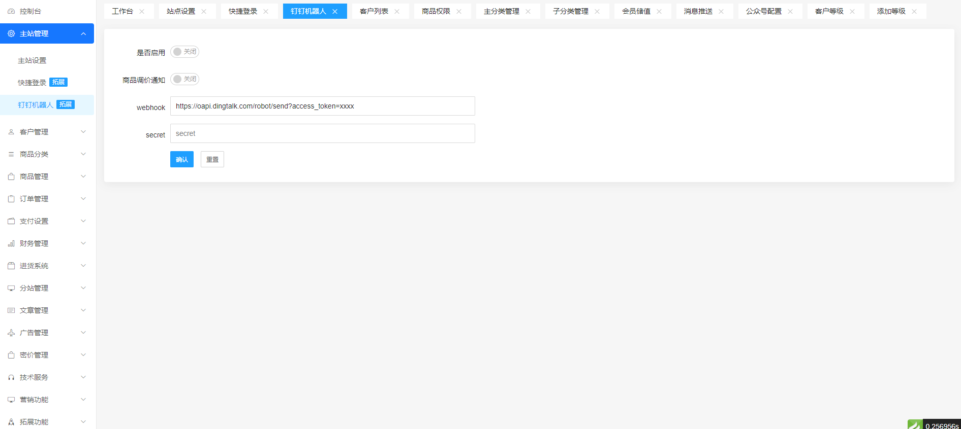Expand 广告管理 with its chevron
The width and height of the screenshot is (961, 429).
click(83, 333)
